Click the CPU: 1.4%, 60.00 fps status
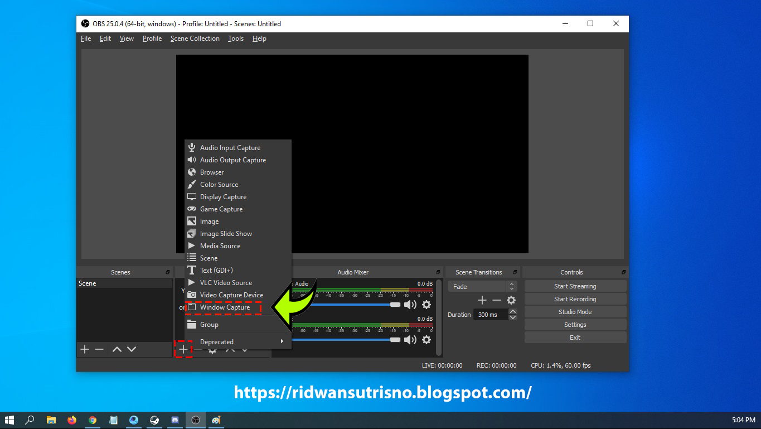 (x=561, y=365)
